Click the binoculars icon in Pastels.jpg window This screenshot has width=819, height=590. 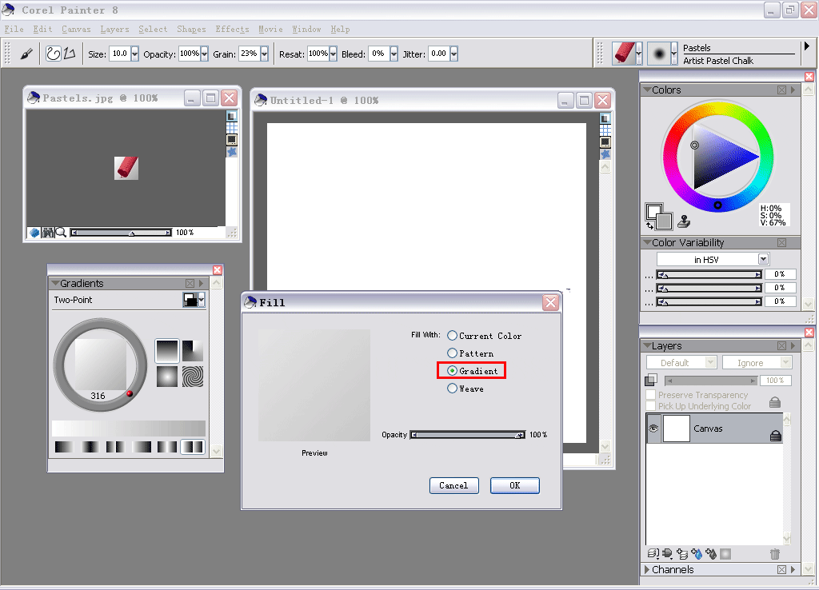point(48,233)
